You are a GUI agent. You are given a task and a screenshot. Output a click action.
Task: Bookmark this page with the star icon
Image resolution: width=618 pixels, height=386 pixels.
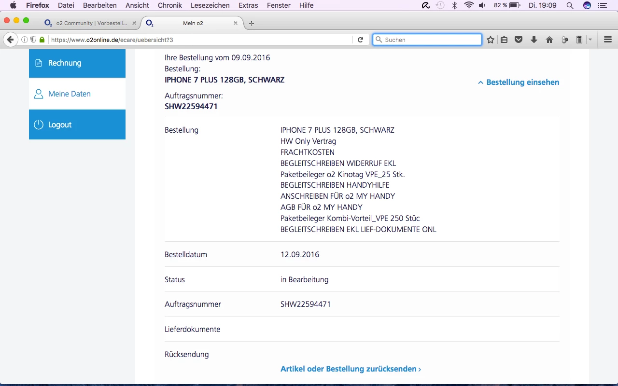click(x=491, y=40)
